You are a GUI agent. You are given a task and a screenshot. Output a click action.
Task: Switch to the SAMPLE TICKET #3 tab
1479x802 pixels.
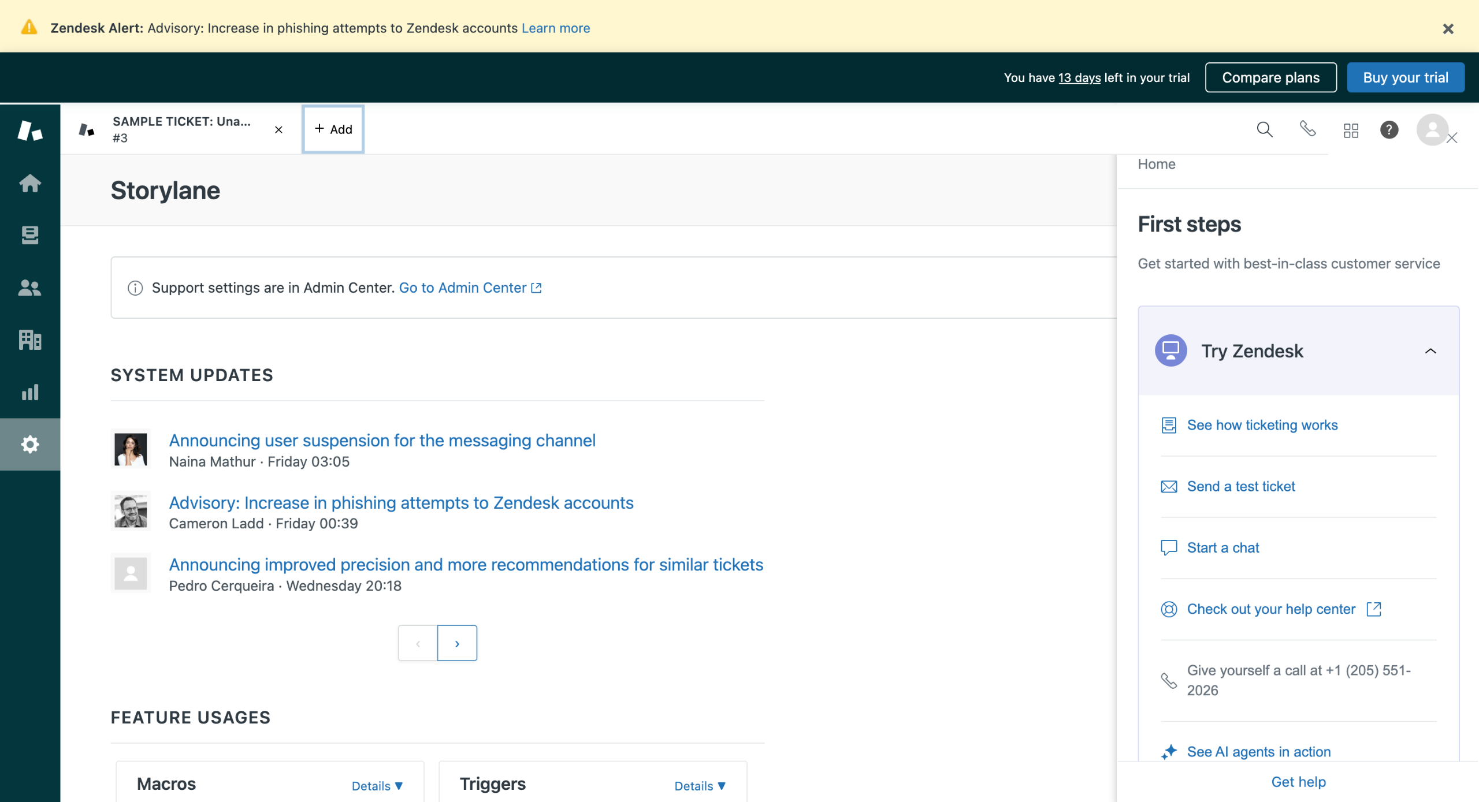[x=180, y=129]
